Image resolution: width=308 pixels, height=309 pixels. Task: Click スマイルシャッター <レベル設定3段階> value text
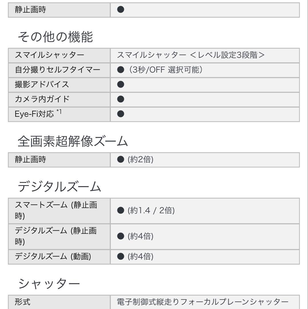191,55
